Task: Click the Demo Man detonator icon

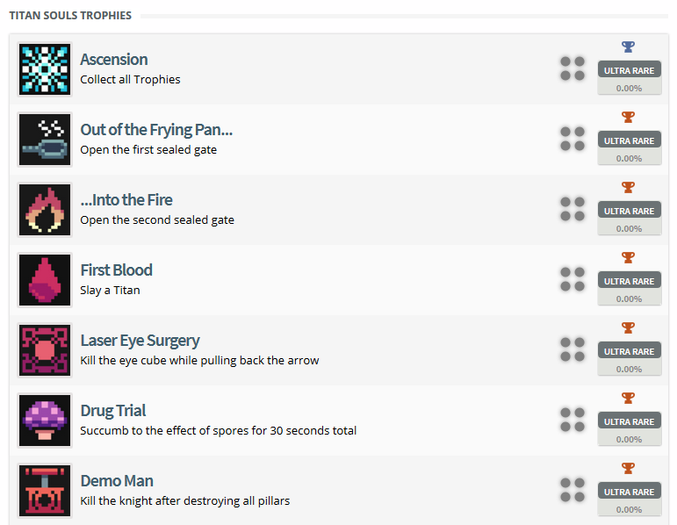Action: click(45, 491)
